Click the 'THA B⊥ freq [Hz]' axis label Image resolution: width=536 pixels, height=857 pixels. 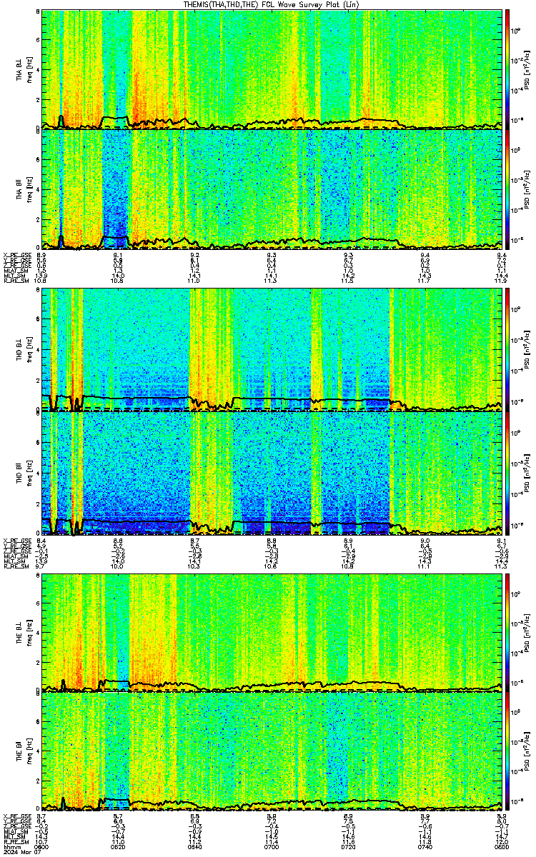[23, 69]
